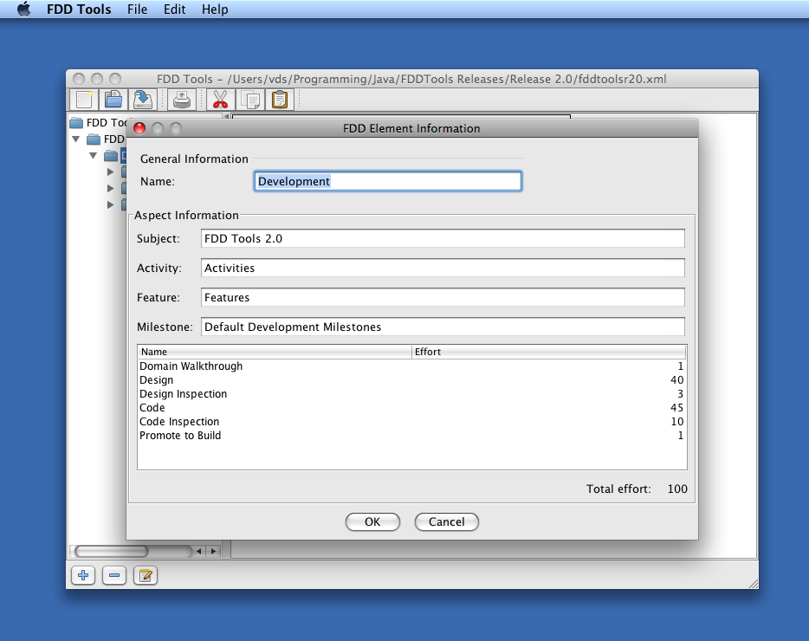Select the Design milestone row
This screenshot has width=809, height=641.
coord(411,380)
